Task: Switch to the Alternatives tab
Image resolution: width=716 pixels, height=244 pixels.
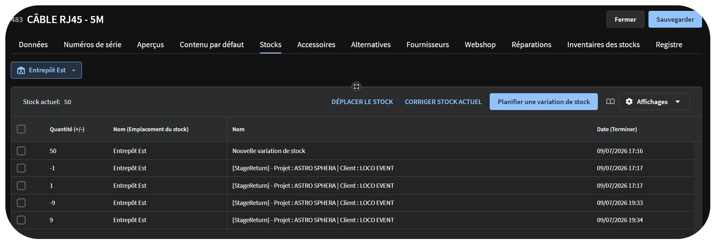Action: (371, 45)
